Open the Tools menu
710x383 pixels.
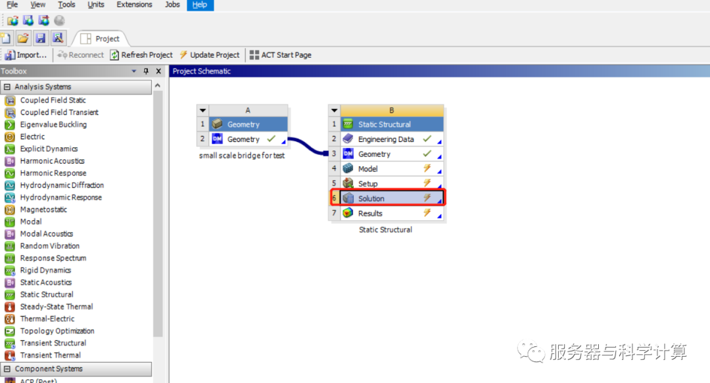(66, 5)
